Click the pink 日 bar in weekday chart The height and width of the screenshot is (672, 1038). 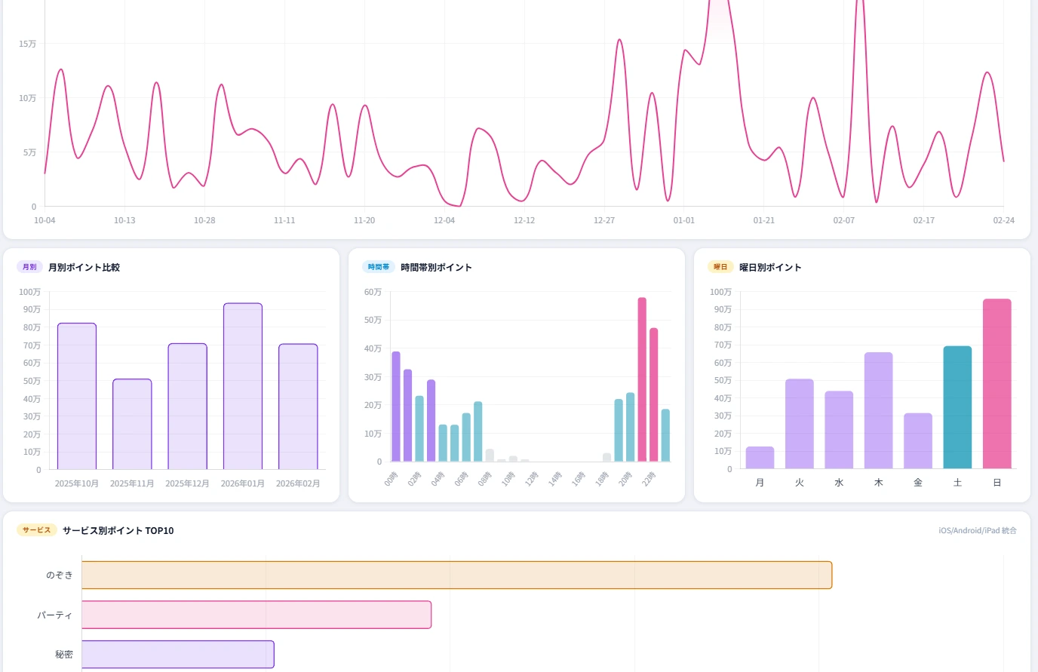pyautogui.click(x=997, y=384)
